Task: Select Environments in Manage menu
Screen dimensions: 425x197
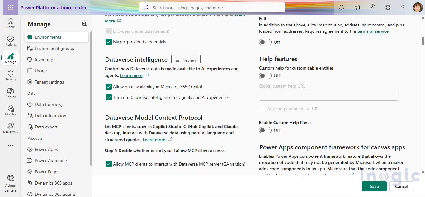Action: [x=57, y=37]
